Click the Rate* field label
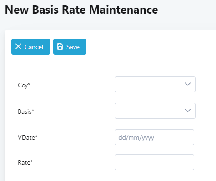 [25, 162]
